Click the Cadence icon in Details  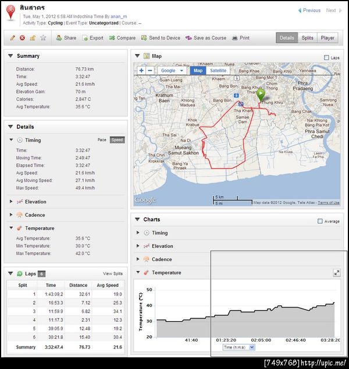click(x=20, y=215)
